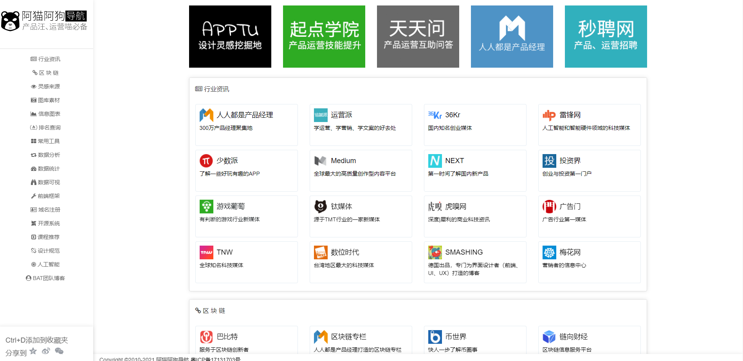This screenshot has height=361, width=743.
Task: Click the 起点学院 green banner
Action: pos(324,36)
